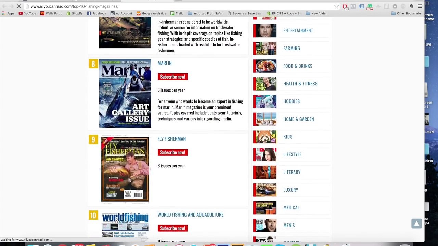Open the Apps bookmark shortcut
Viewport: 438px width, 246px height.
point(8,13)
